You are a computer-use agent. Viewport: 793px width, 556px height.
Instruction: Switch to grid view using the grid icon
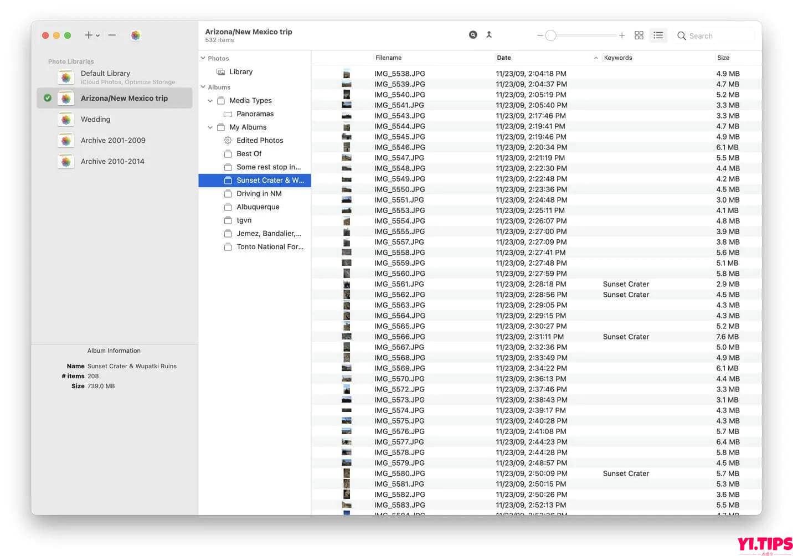[638, 35]
